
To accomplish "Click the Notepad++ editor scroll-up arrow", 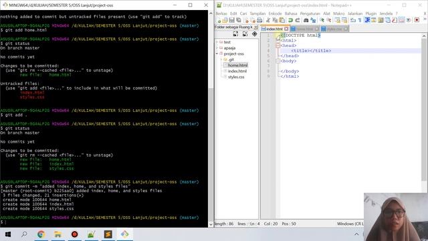I will (x=424, y=35).
